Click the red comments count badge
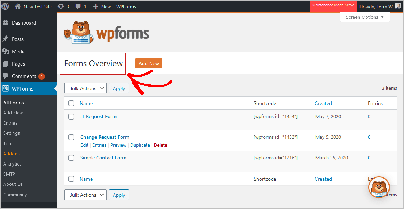This screenshot has height=209, width=404. click(42, 76)
